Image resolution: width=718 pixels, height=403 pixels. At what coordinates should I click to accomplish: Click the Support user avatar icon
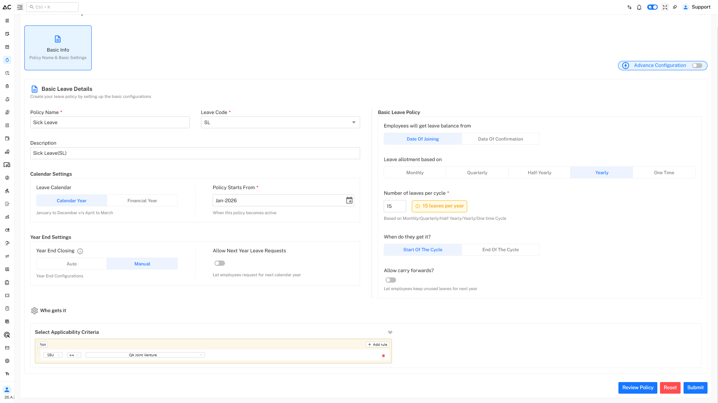685,7
